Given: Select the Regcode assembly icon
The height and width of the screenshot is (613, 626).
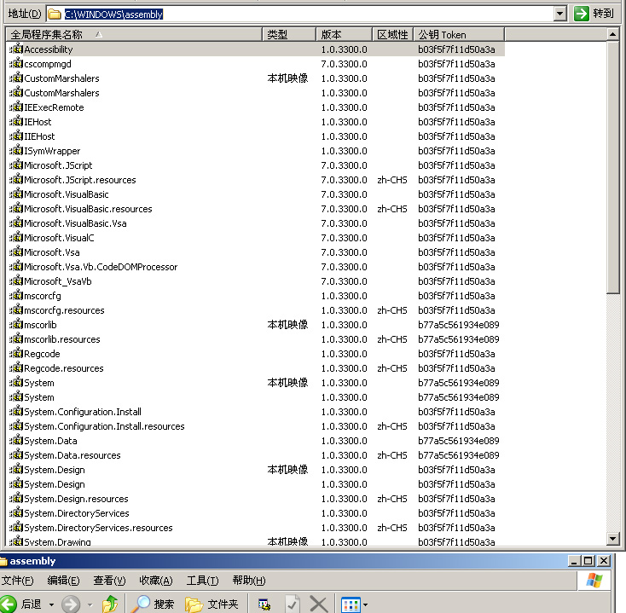Looking at the screenshot, I should [x=16, y=353].
